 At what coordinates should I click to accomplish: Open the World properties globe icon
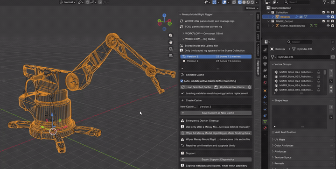click(265, 83)
